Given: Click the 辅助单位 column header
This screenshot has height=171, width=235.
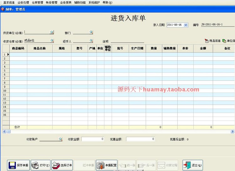Looking at the screenshot, I should (108, 48).
